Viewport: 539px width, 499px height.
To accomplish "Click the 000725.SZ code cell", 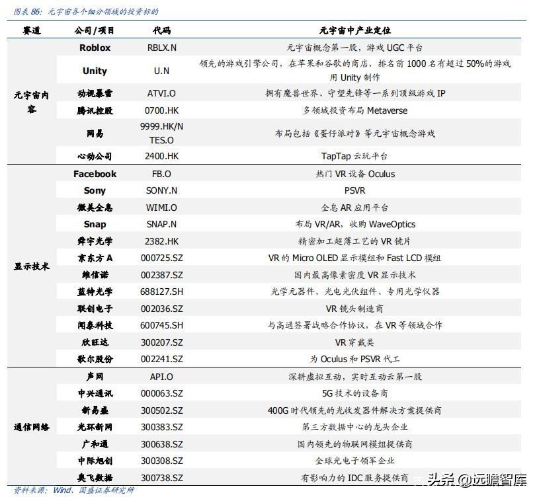I will click(x=161, y=258).
